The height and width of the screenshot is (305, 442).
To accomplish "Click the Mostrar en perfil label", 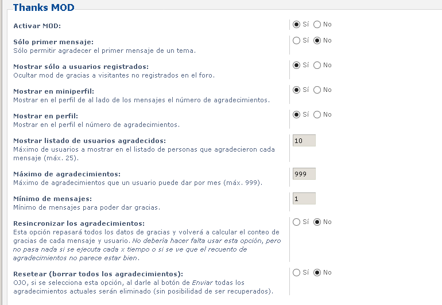I will [46, 116].
